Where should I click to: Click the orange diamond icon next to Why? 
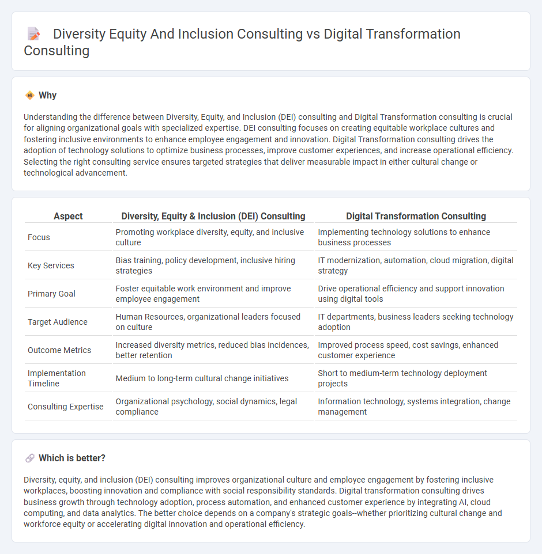tap(30, 96)
